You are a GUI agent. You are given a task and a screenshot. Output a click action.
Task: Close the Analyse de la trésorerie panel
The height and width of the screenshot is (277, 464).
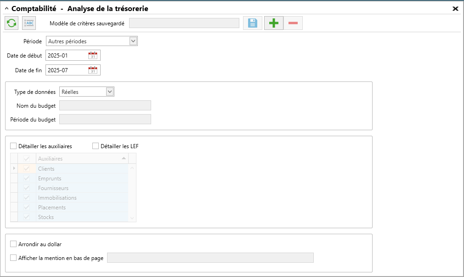click(455, 9)
